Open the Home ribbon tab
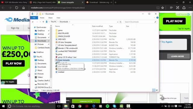The image size is (193, 109). tap(42, 18)
